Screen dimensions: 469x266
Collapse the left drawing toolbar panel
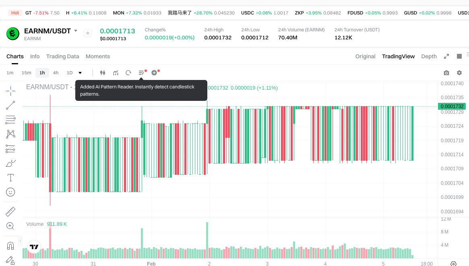pos(21,241)
